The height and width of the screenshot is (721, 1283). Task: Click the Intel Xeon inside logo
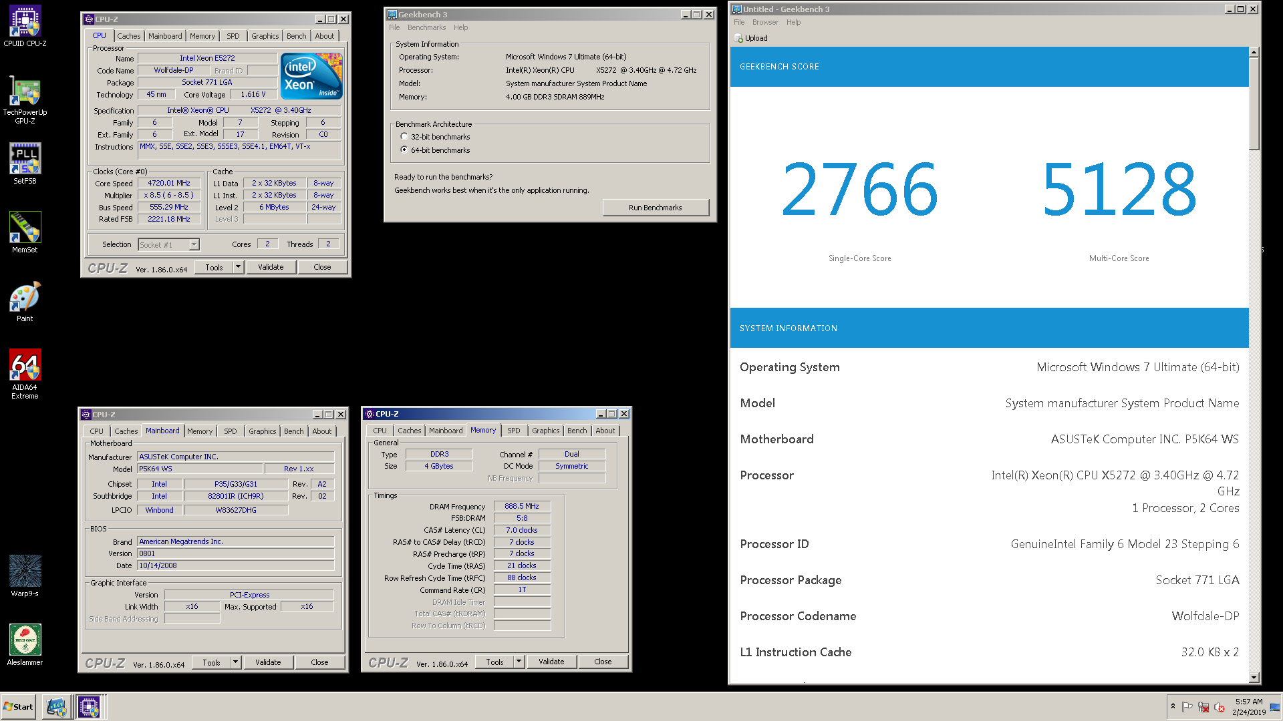coord(312,76)
